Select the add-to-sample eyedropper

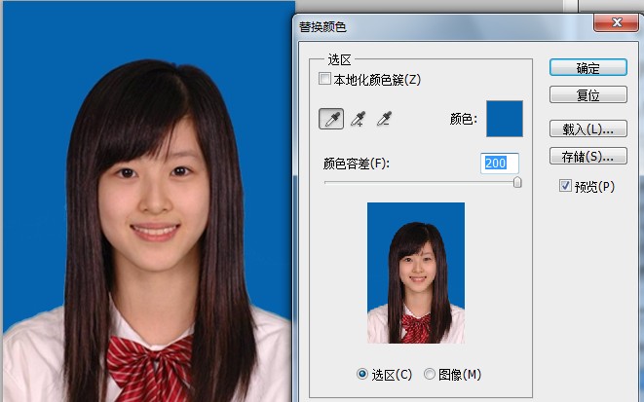pos(359,119)
